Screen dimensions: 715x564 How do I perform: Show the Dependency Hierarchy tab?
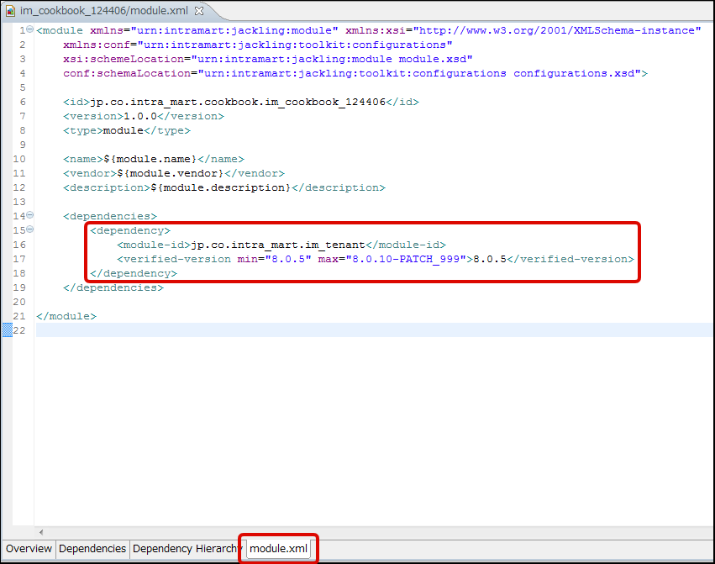(185, 549)
